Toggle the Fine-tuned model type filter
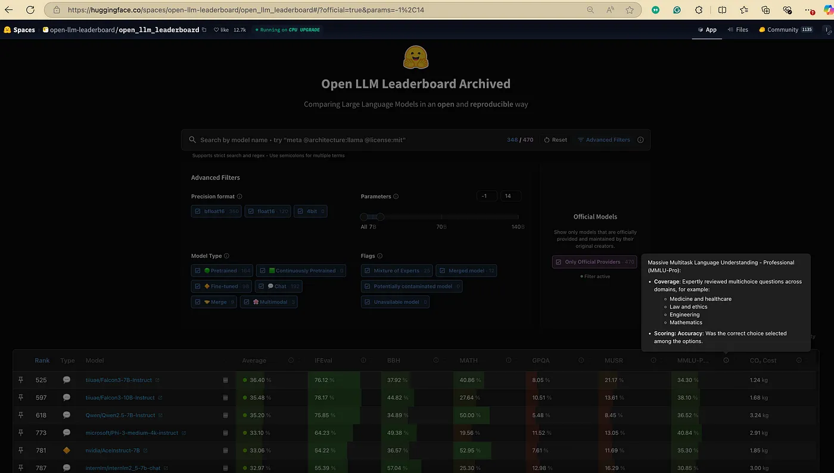Viewport: 834px width, 473px height. pos(222,287)
